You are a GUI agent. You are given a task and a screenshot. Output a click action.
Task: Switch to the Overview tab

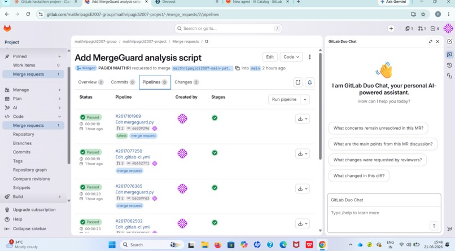[91, 82]
